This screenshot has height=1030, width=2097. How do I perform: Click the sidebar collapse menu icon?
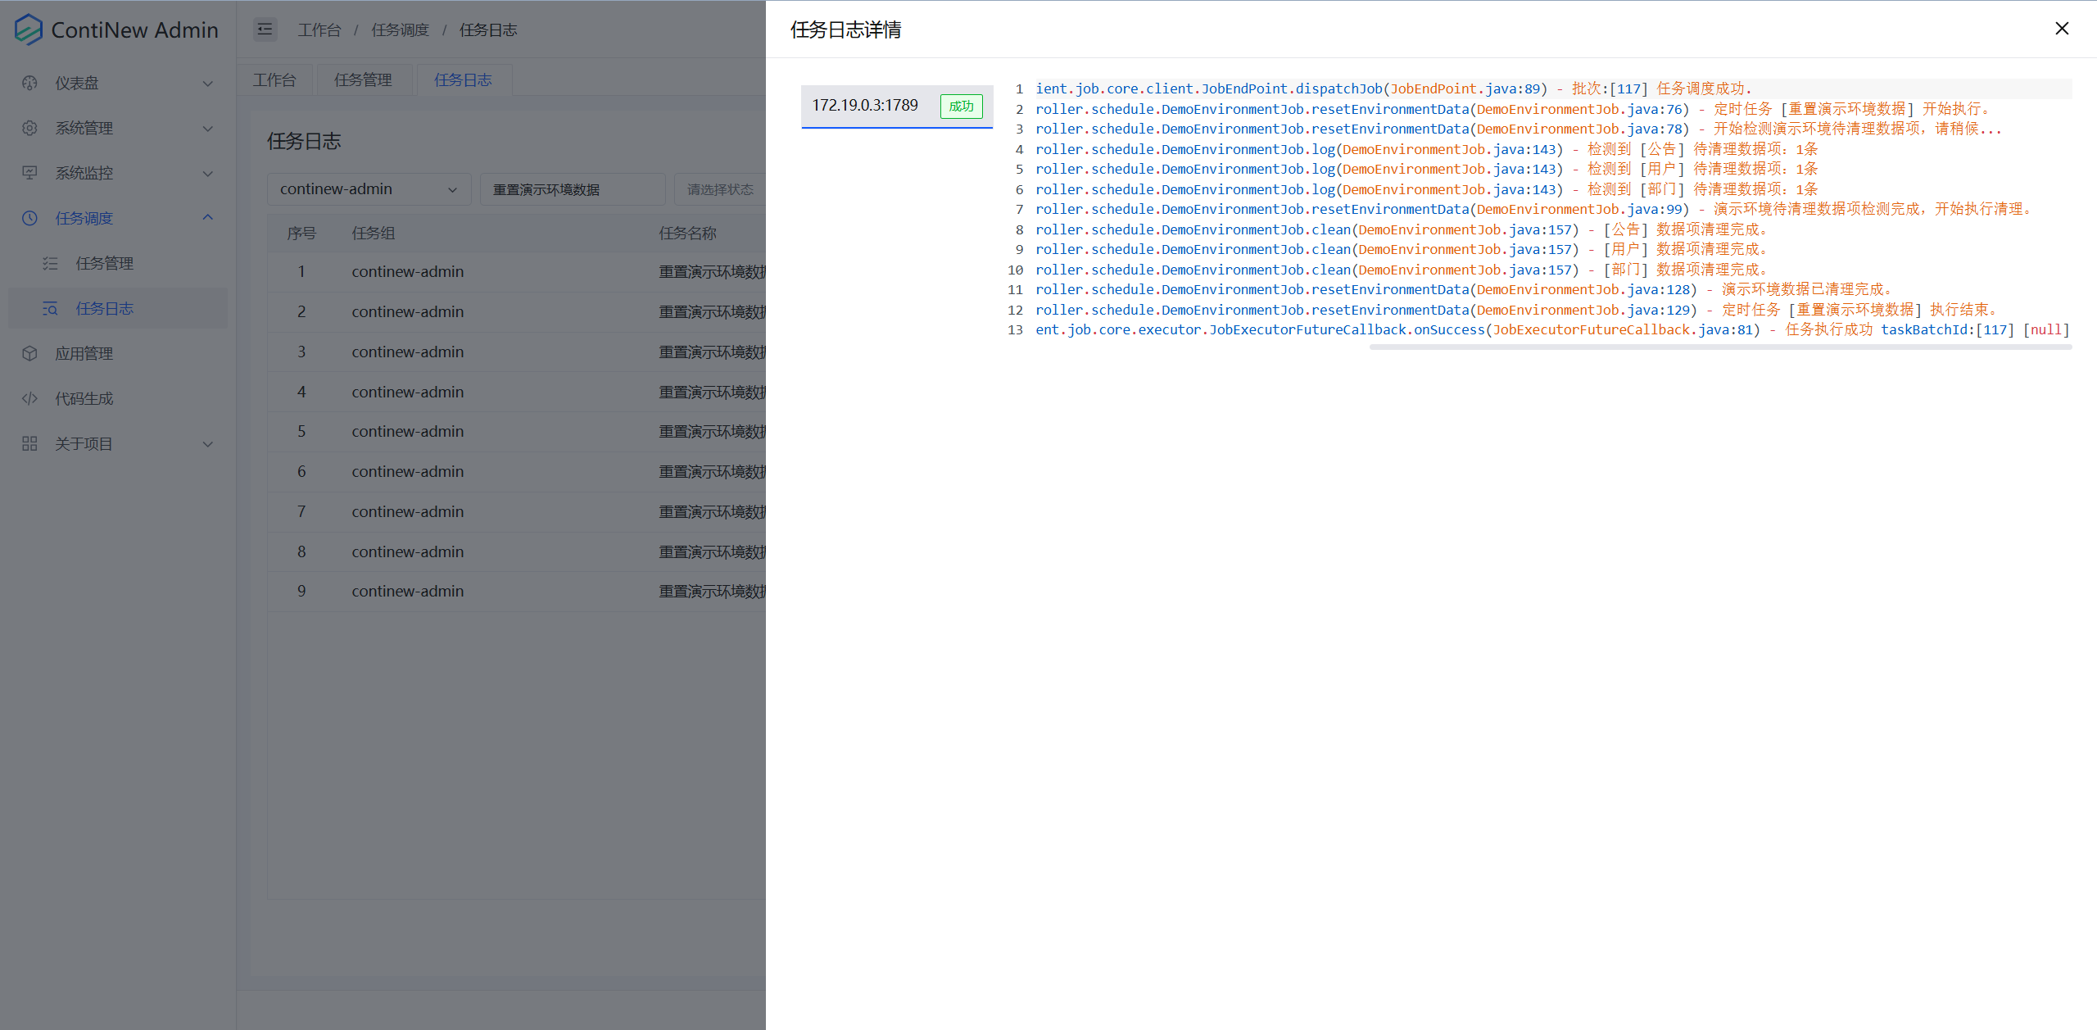coord(265,29)
